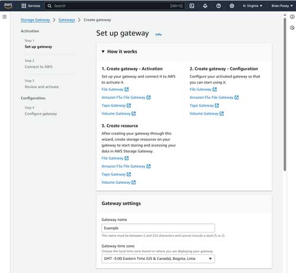This screenshot has height=273, width=296.
Task: Click the AWS logo home icon
Action: tap(8, 6)
